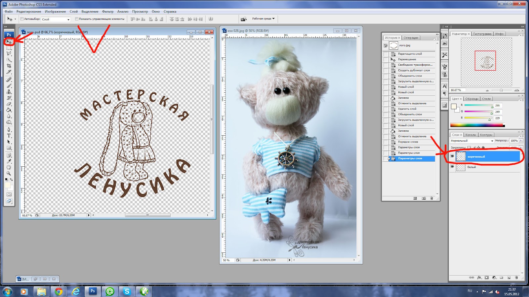Check Показать управляющие элементы option
The height and width of the screenshot is (297, 529).
click(x=77, y=19)
